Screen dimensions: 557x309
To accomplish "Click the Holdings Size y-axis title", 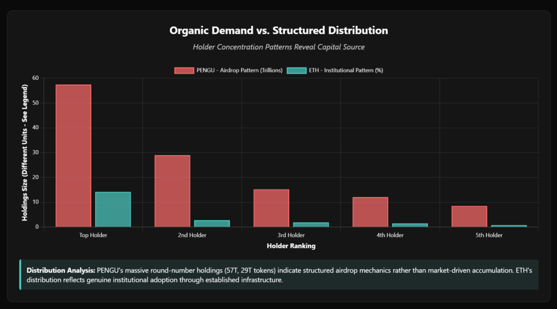I will click(25, 152).
